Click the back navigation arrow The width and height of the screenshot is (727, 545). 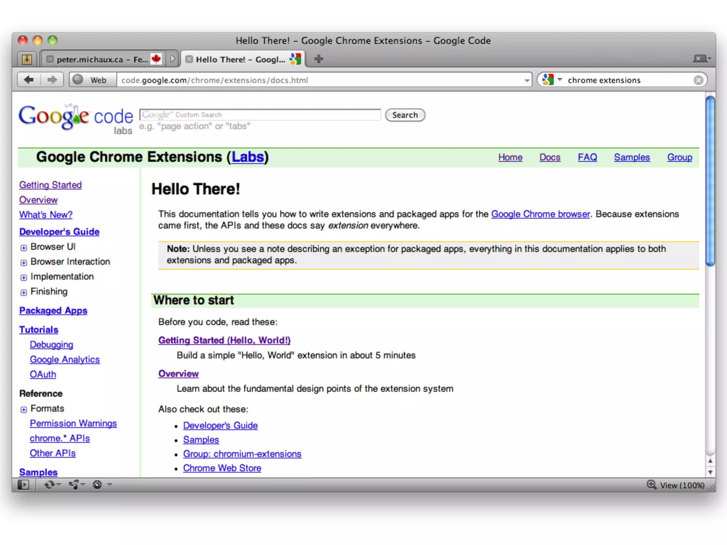(x=29, y=80)
